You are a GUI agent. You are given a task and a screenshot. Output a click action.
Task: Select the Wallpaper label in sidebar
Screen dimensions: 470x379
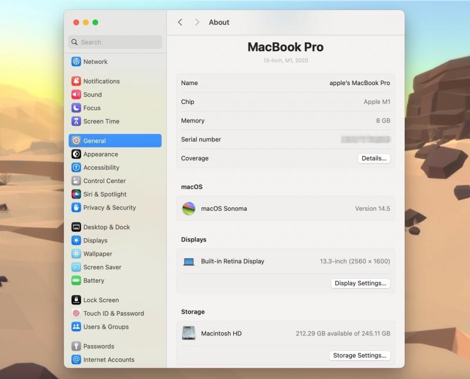point(98,254)
